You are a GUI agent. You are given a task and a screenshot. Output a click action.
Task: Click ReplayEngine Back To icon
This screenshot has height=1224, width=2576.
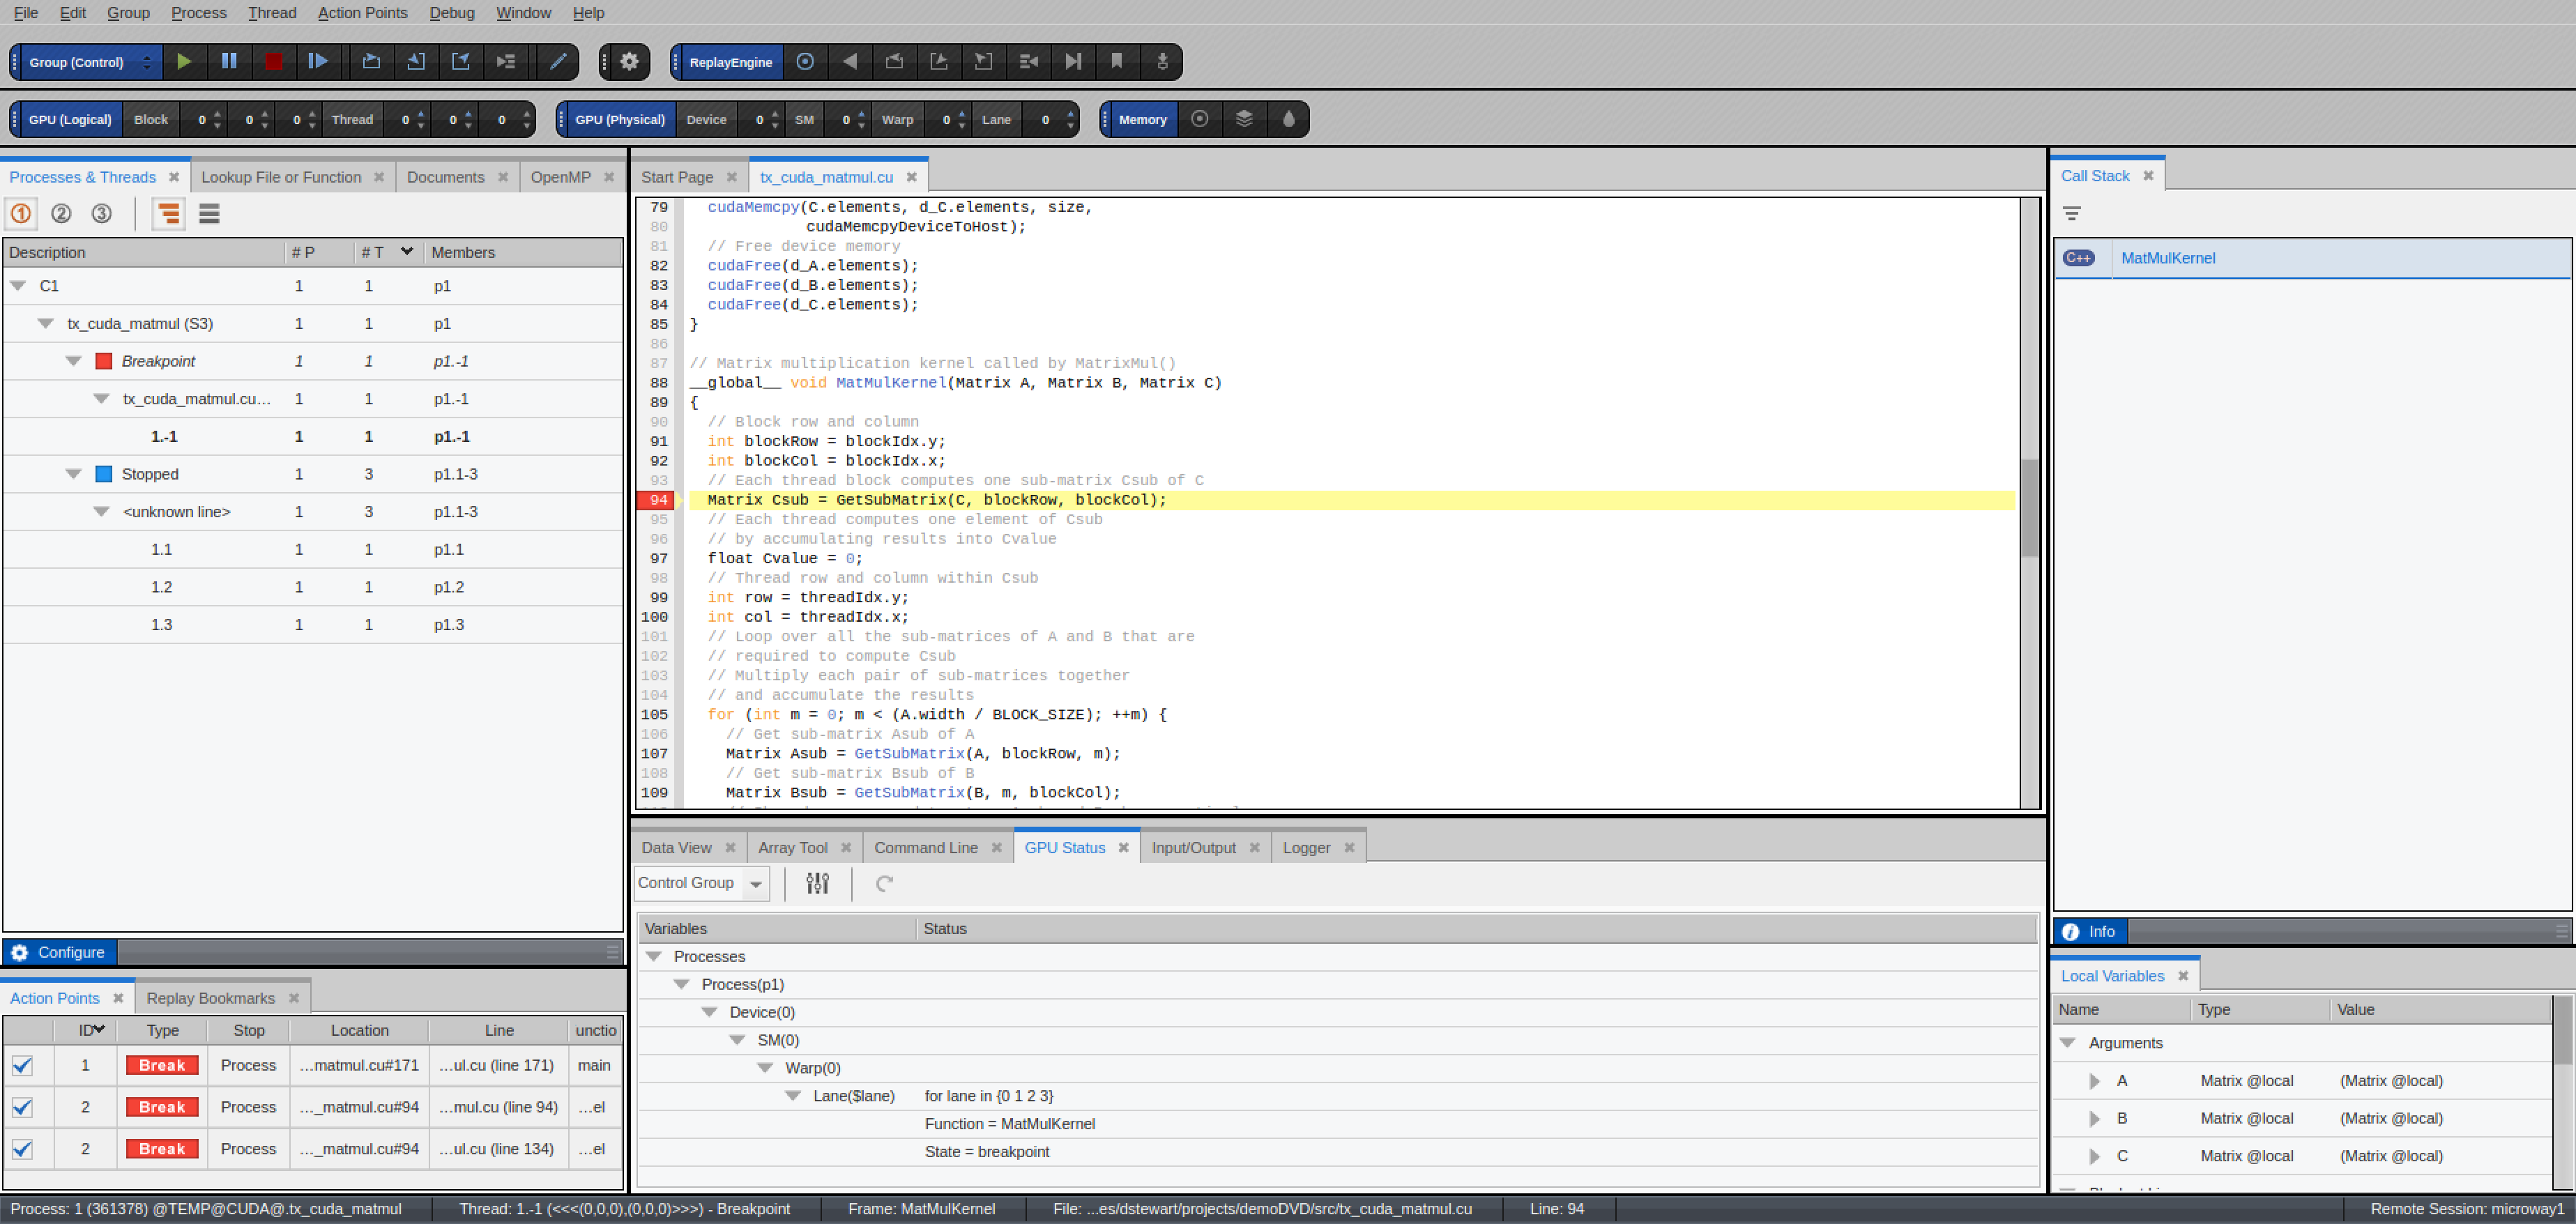1028,62
